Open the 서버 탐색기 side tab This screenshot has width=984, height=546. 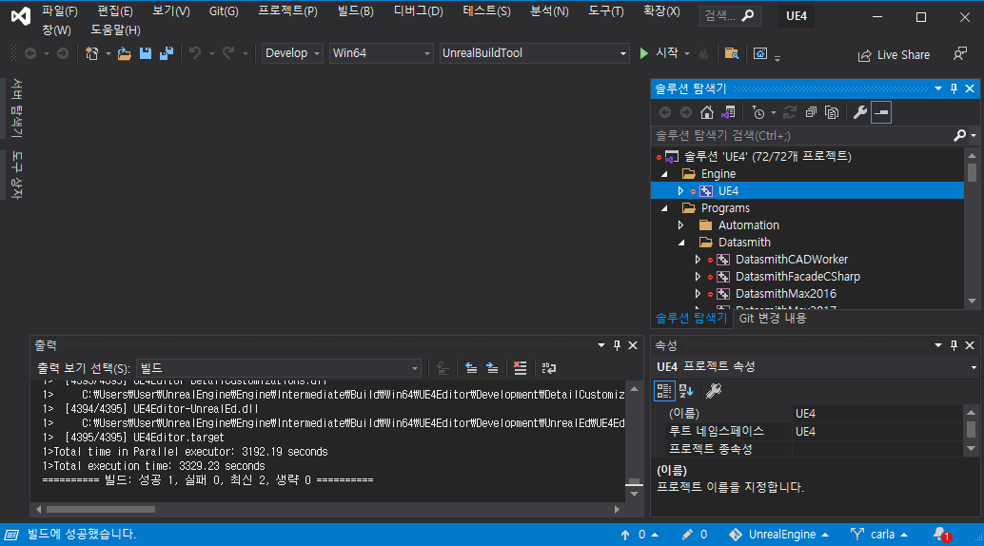[x=17, y=107]
